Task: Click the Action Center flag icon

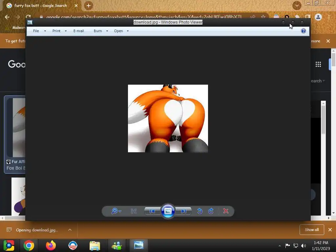Action: [287, 245]
